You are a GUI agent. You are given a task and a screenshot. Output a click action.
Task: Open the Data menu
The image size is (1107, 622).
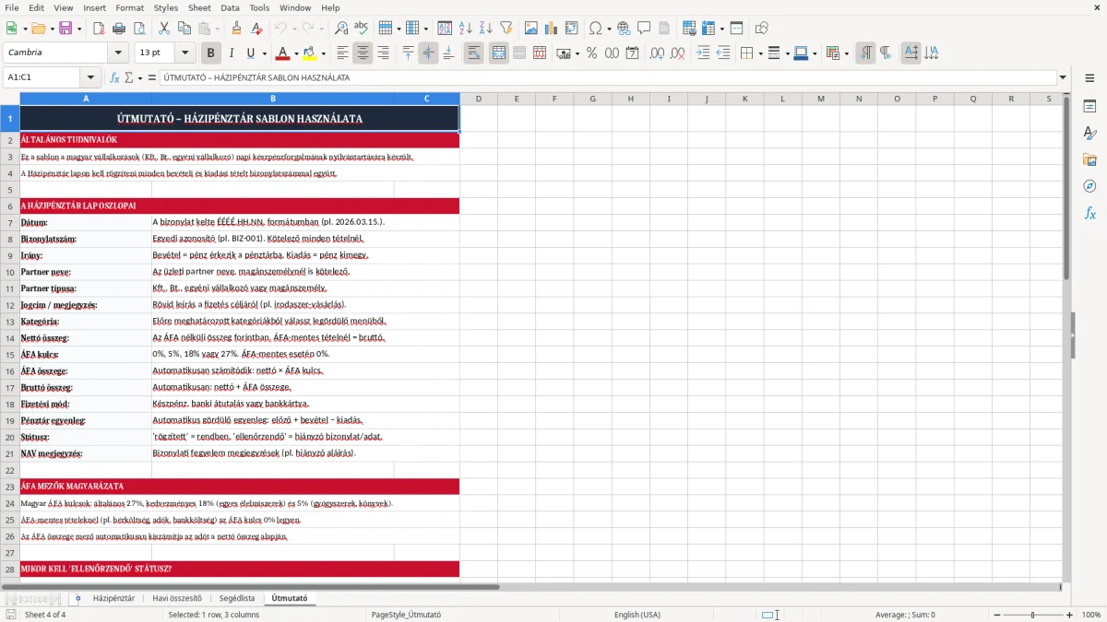pyautogui.click(x=230, y=7)
